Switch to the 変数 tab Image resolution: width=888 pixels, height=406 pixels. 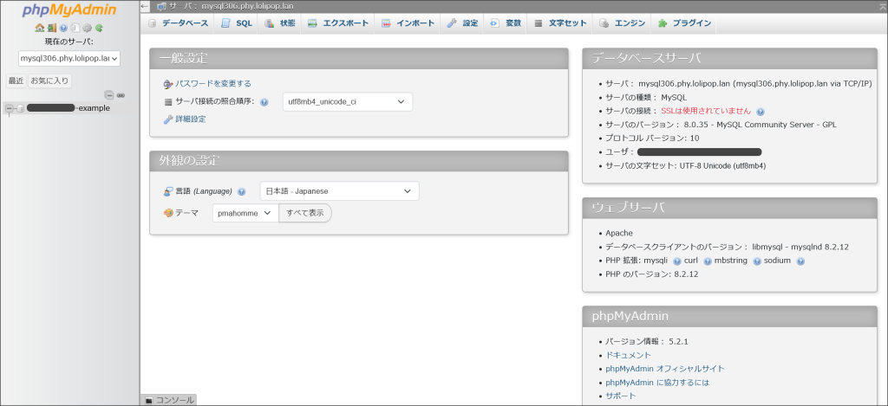506,23
